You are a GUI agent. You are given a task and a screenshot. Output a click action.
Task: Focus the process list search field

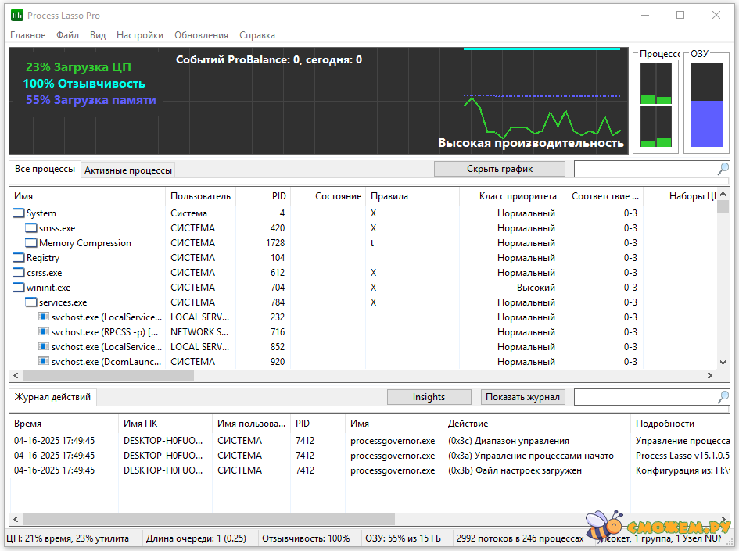coord(645,169)
